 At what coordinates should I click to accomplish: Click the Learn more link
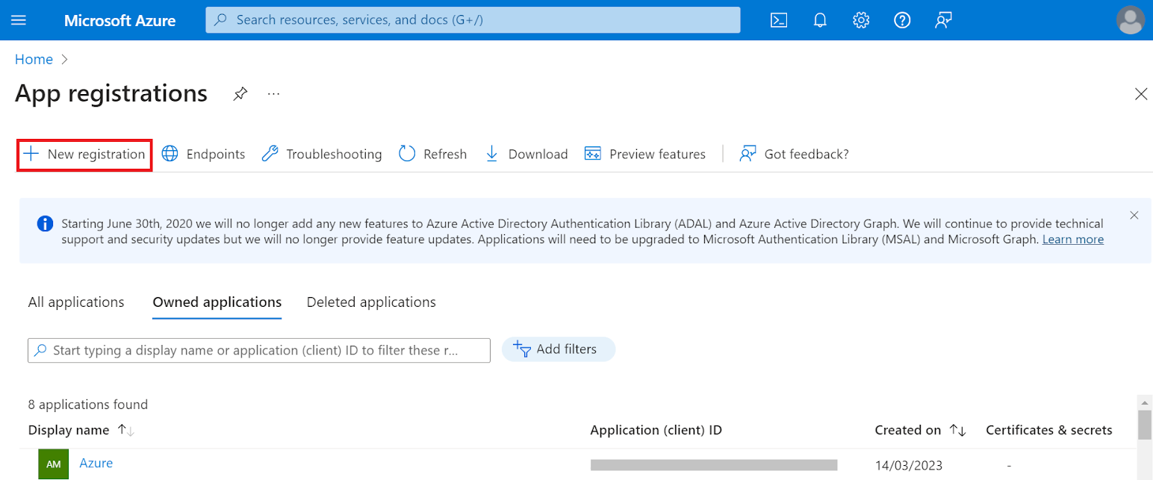[1072, 240]
